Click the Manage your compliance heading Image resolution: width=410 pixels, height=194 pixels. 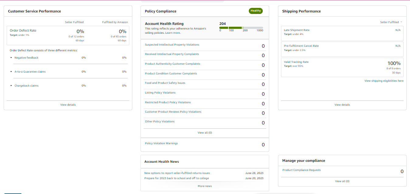[304, 161]
